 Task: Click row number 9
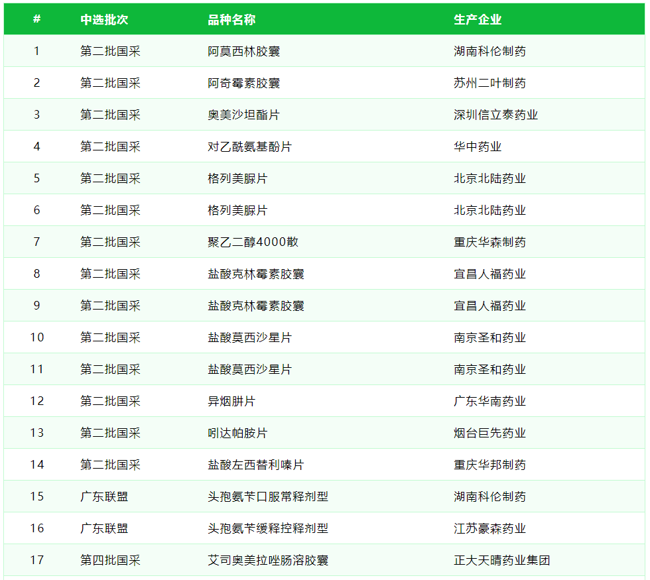(37, 306)
